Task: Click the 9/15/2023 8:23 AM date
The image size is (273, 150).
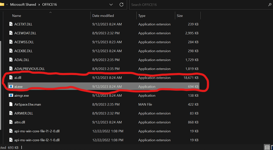Action: tap(107, 42)
